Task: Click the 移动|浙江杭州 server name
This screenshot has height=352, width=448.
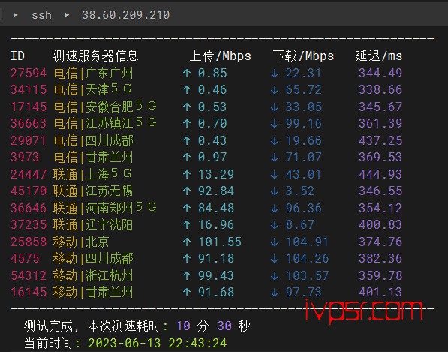Action: (x=93, y=275)
